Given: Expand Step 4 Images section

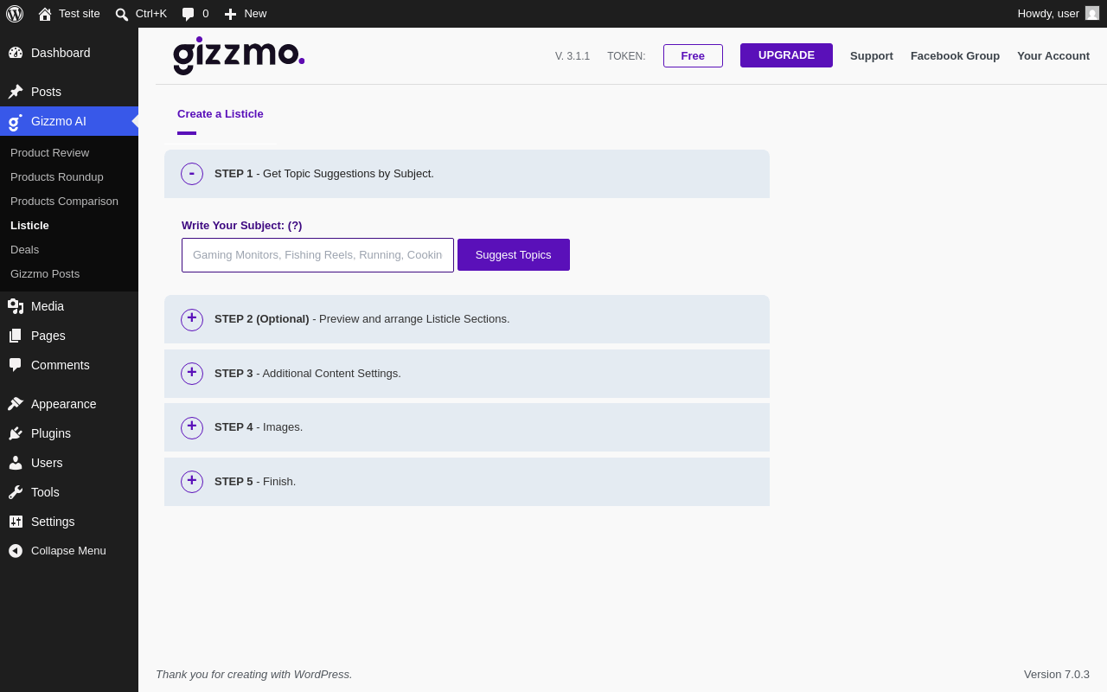Looking at the screenshot, I should 192,428.
